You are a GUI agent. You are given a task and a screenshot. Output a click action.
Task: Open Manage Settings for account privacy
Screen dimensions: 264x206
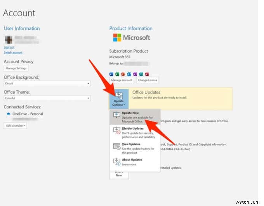coord(16,68)
